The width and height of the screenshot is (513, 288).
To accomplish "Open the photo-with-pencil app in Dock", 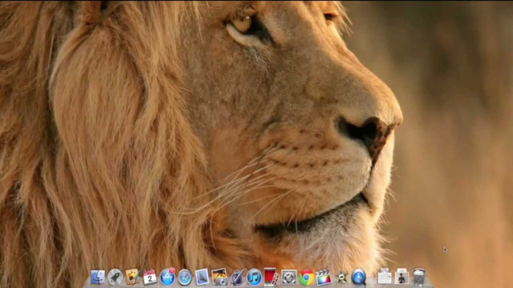I will coord(132,277).
